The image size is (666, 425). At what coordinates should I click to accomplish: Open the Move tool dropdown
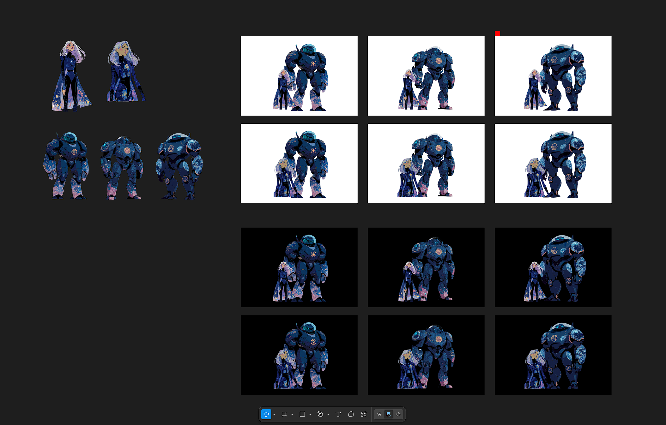274,414
